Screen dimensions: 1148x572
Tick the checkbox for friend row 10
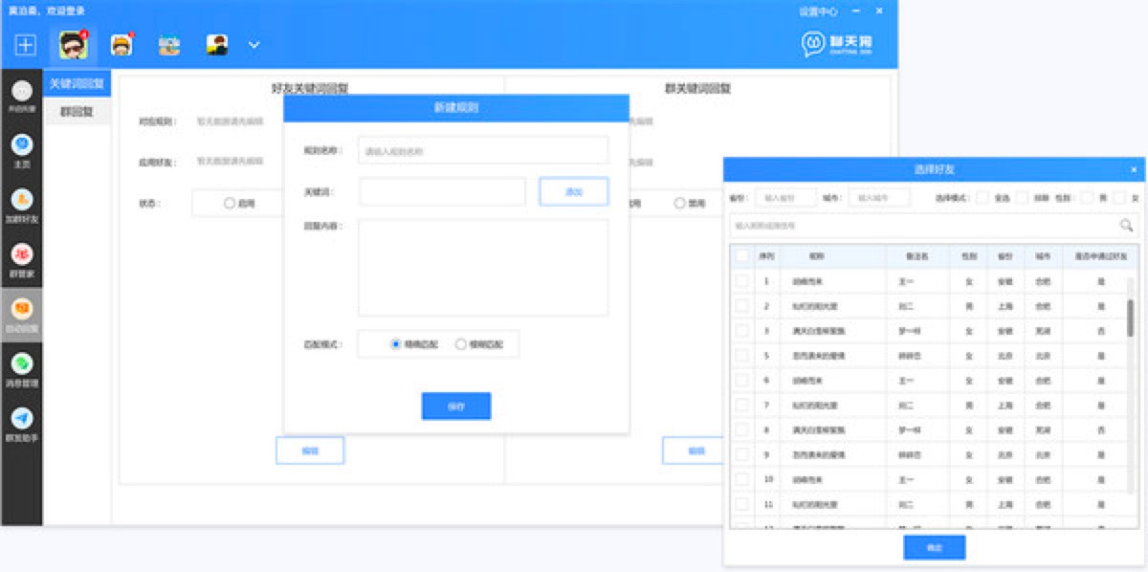click(742, 478)
